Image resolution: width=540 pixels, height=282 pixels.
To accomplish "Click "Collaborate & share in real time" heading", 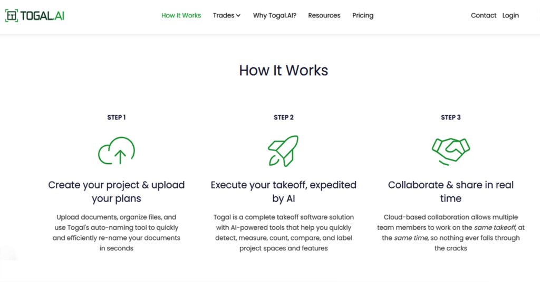I will [x=451, y=192].
